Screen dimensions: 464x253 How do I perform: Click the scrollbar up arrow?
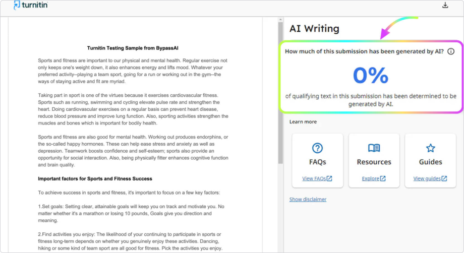(280, 20)
